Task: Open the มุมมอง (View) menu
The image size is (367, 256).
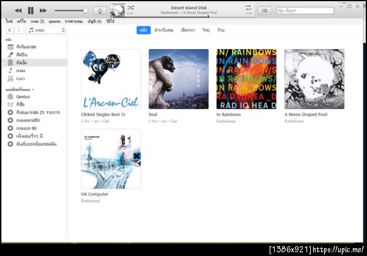Action: pyautogui.click(x=54, y=21)
